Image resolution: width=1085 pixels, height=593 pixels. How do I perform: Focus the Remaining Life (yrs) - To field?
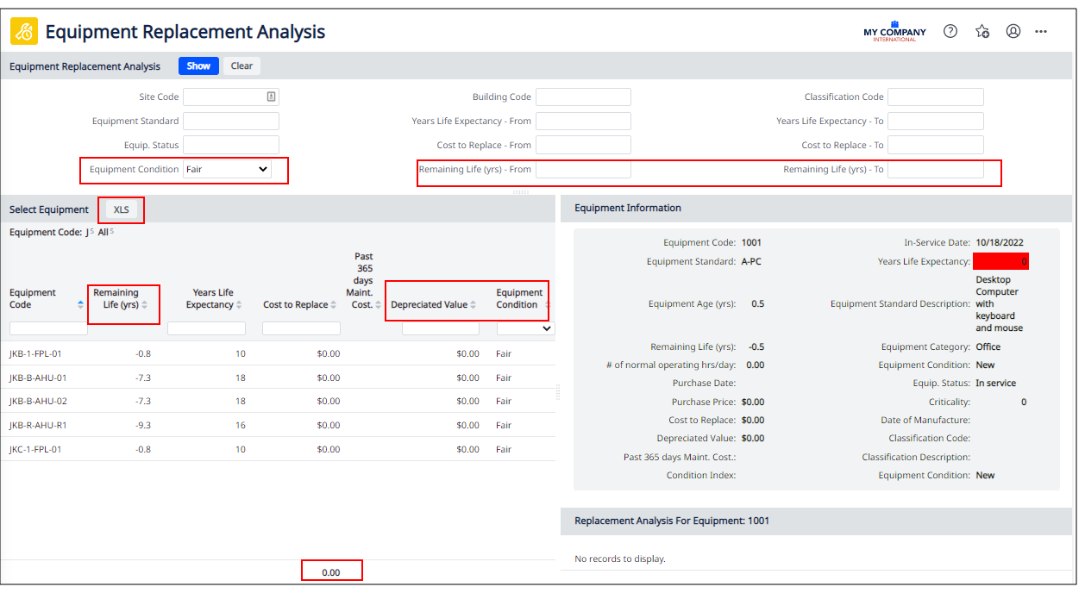936,169
